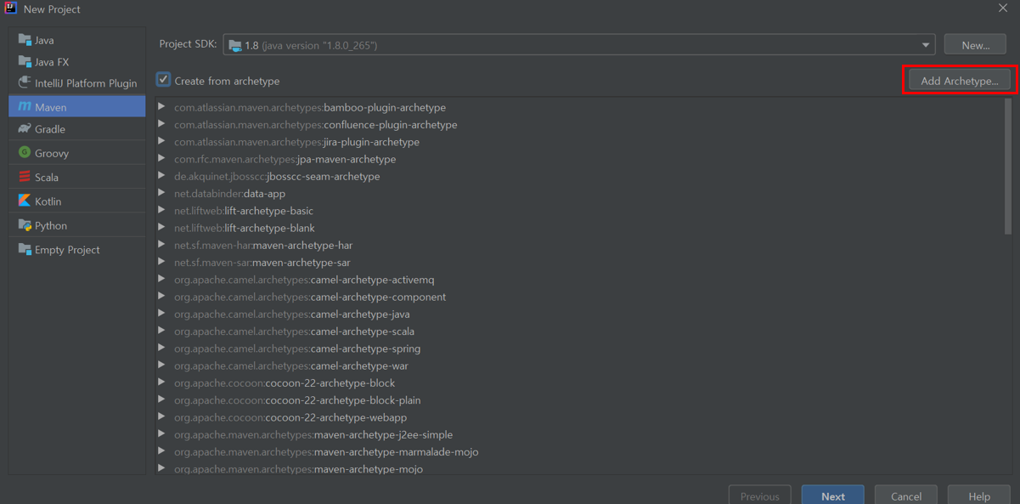Click the Add Archetype button
The image size is (1020, 504).
tap(959, 81)
